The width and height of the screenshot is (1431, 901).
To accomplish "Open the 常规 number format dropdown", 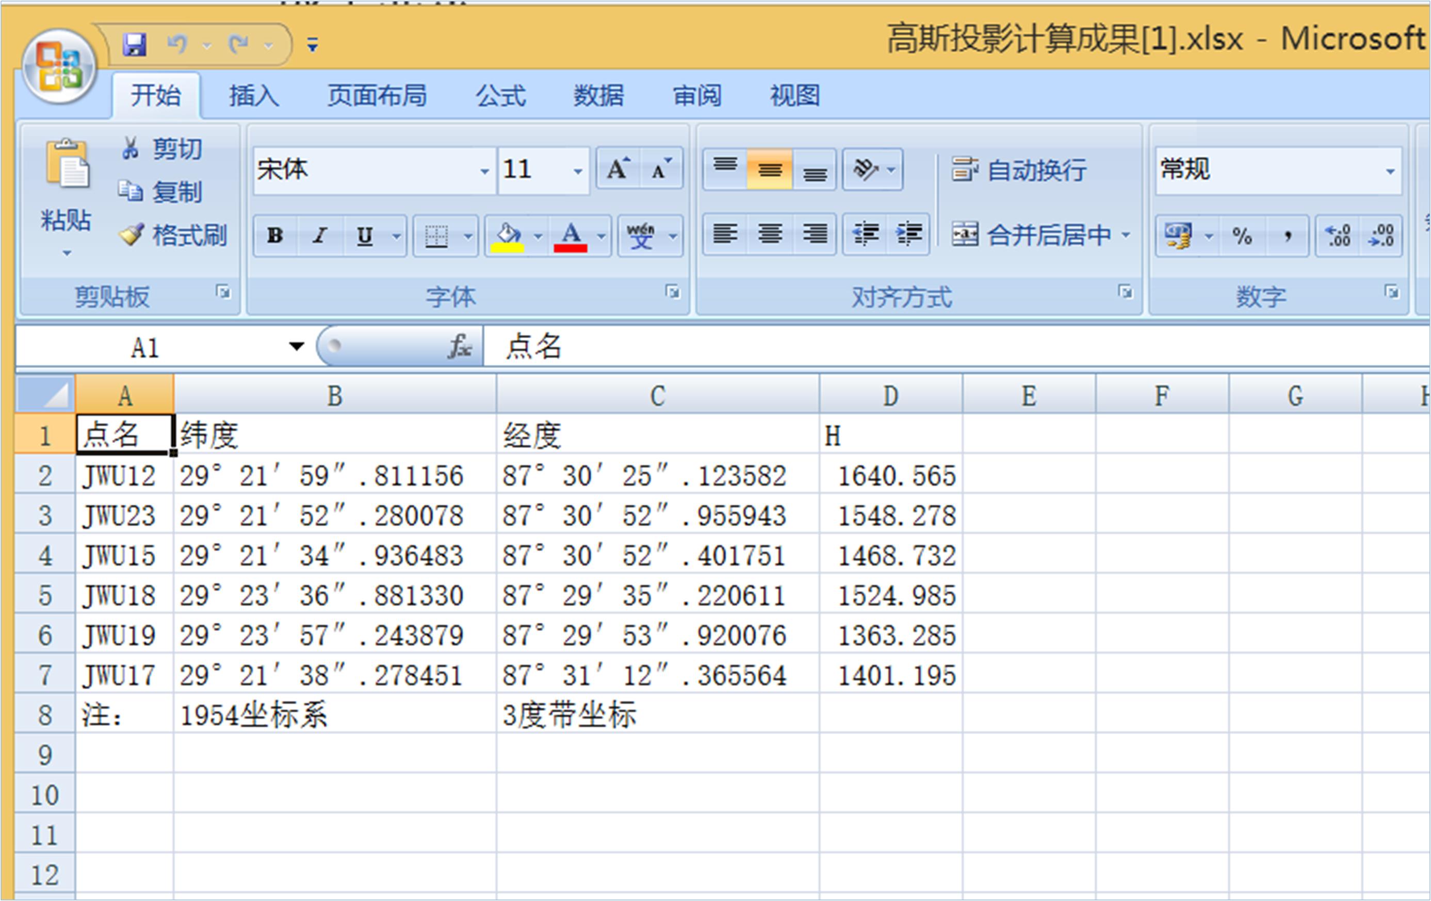I will point(1390,171).
